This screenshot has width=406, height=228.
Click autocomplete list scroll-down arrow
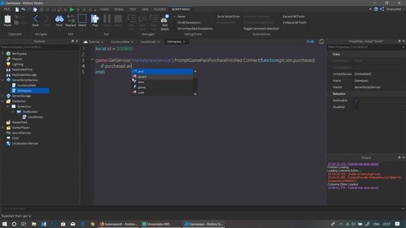pos(195,94)
